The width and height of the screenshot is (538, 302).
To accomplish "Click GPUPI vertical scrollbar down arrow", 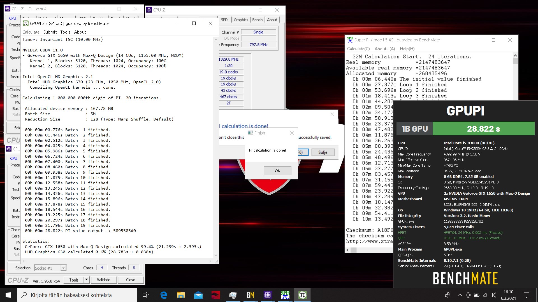I will click(216, 255).
